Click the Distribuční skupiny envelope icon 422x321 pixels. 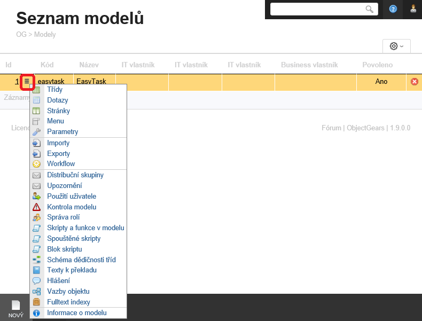(x=36, y=175)
